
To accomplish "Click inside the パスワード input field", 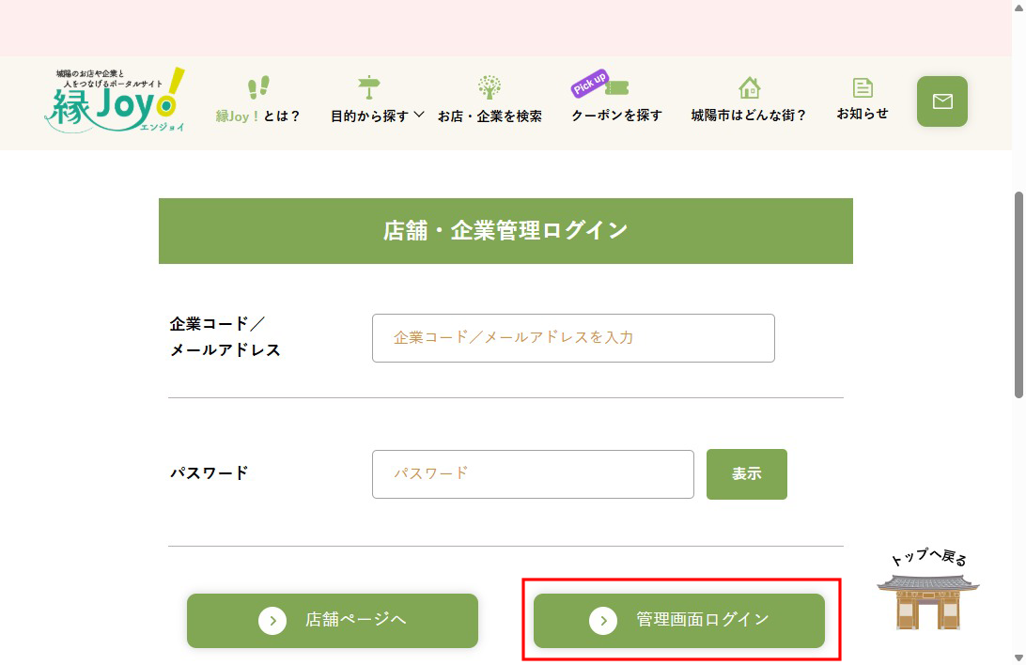I will 533,474.
